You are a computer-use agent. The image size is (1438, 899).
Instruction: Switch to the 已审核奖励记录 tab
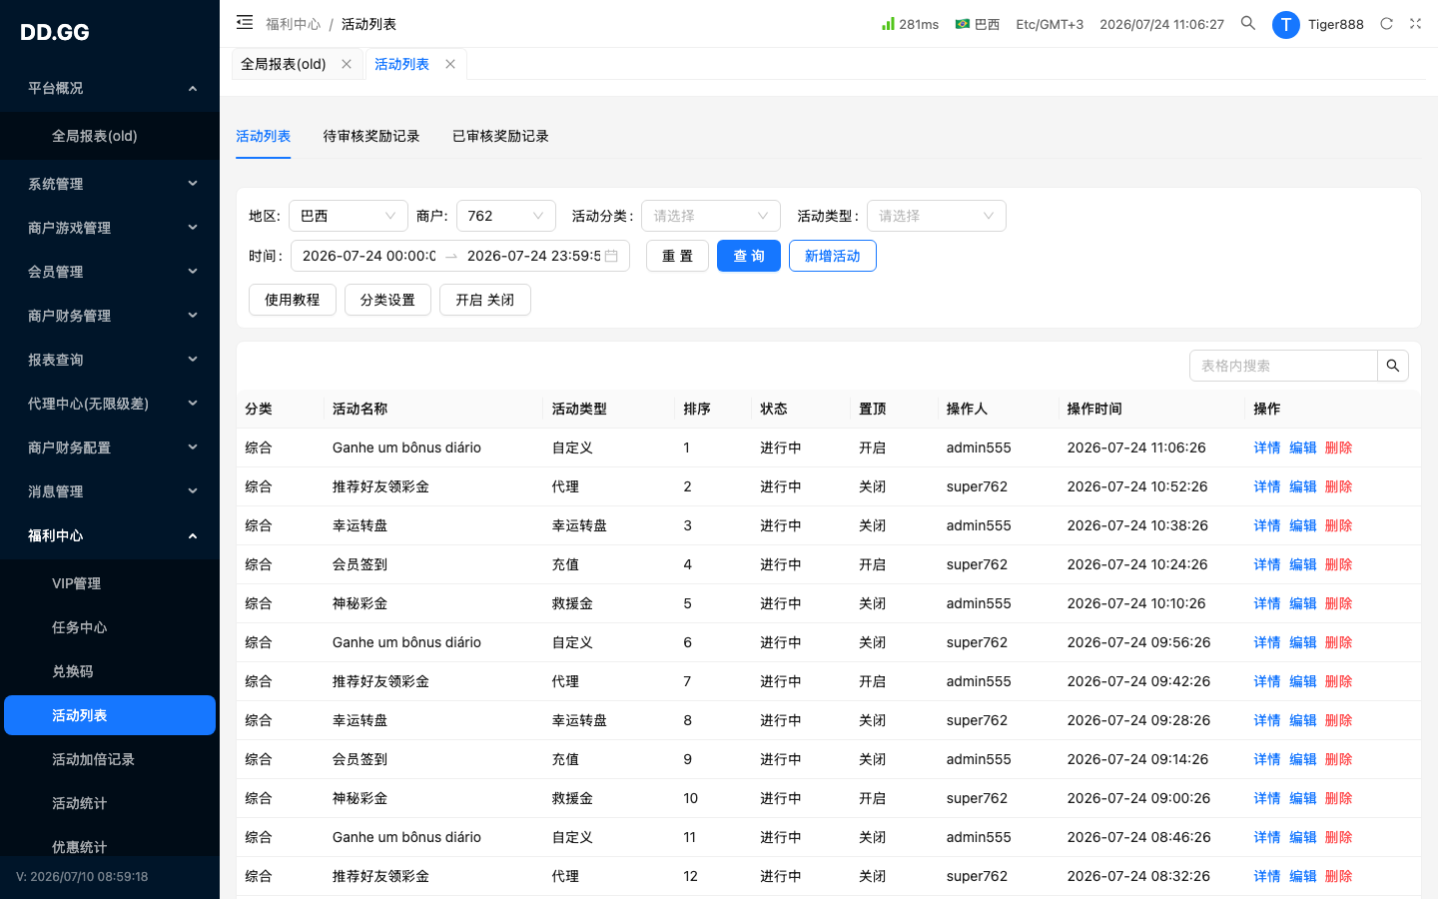tap(500, 136)
